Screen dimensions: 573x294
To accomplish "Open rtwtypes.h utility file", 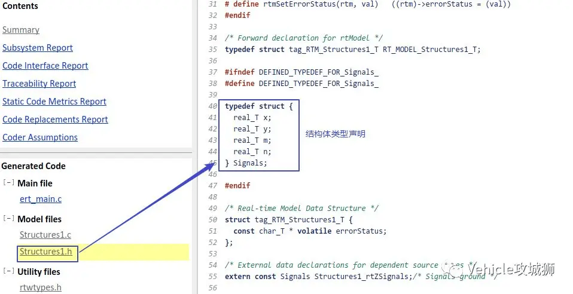I will tap(41, 287).
